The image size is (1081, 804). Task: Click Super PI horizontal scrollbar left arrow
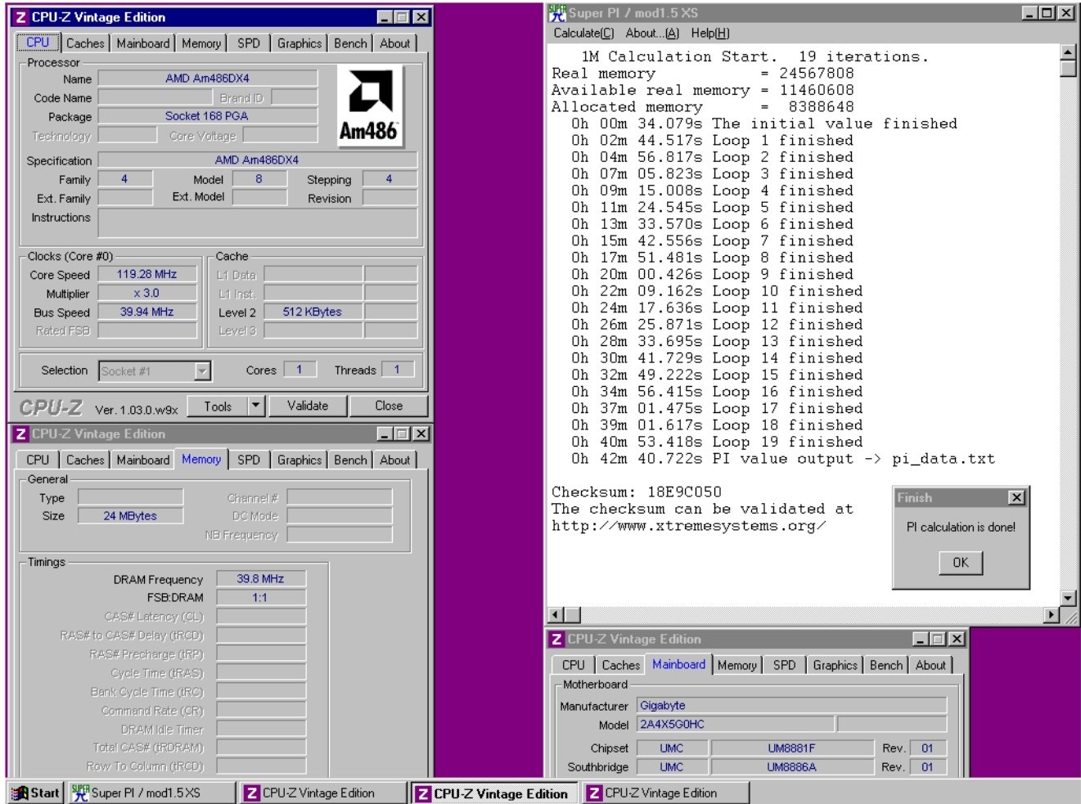pyautogui.click(x=555, y=614)
